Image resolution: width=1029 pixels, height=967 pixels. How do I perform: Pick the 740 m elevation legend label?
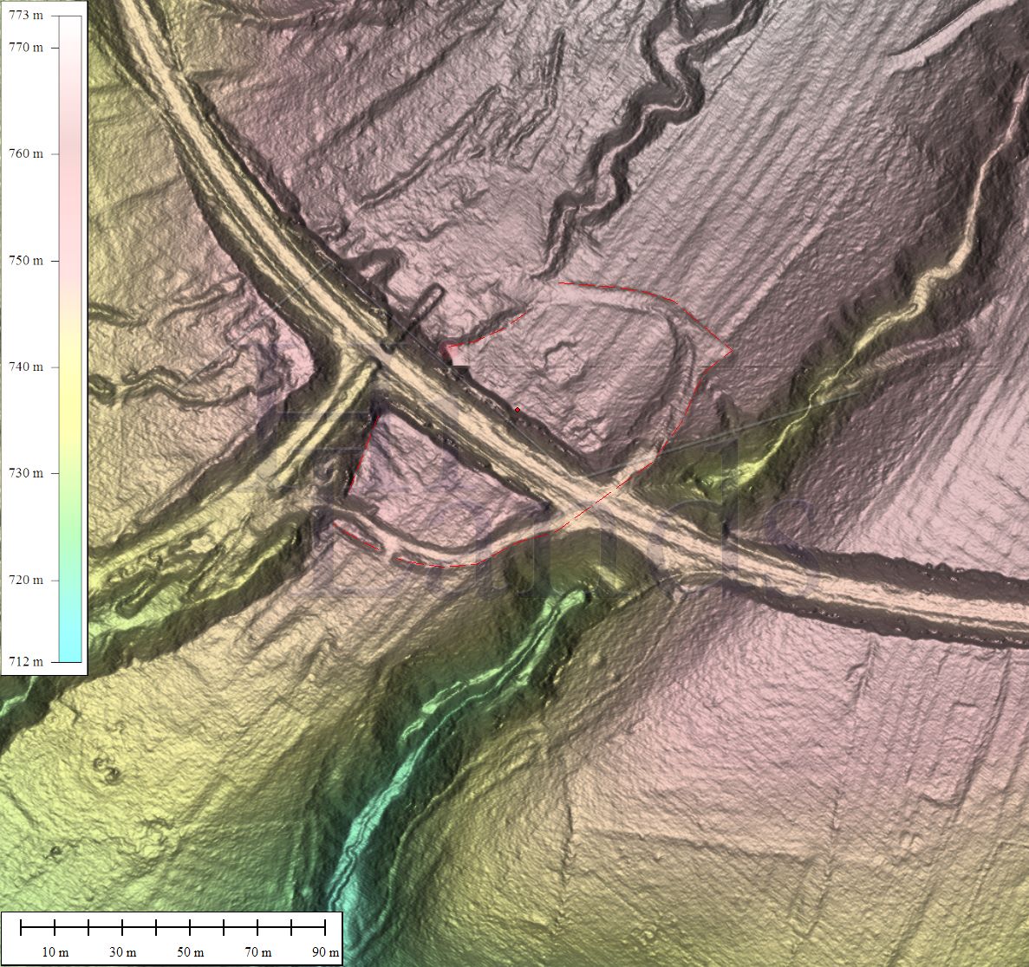[x=24, y=367]
